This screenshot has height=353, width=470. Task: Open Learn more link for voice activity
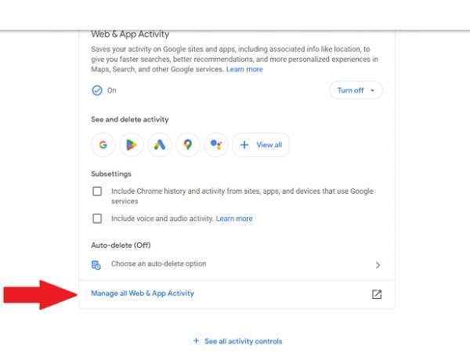click(x=234, y=219)
